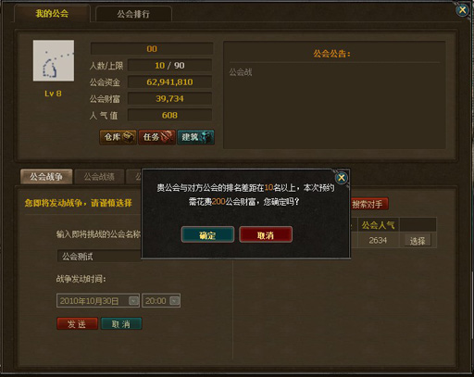Close the guild window with top-right X icon
Image resolution: width=474 pixels, height=377 pixels.
coord(462,10)
